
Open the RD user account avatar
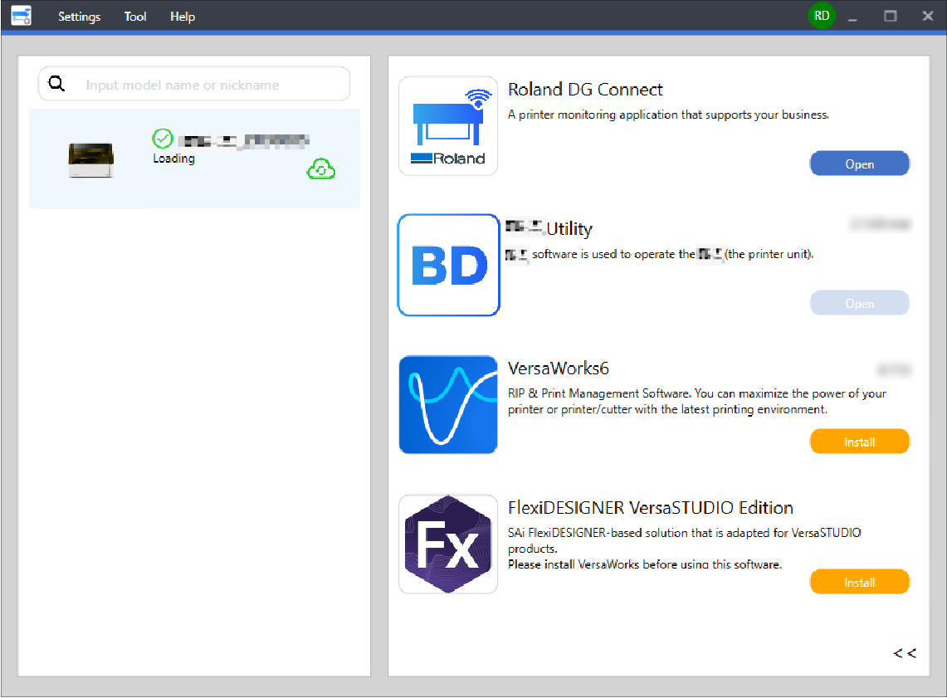pos(822,16)
